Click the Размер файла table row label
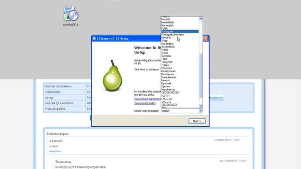Viewport: 301px width, 169px height. tap(55, 109)
